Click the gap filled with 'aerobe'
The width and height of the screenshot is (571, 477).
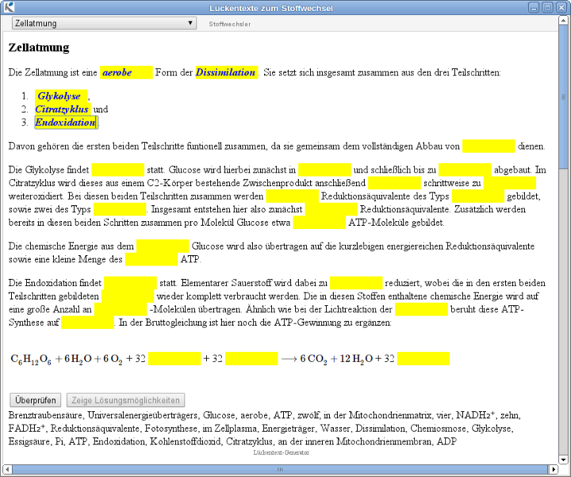[126, 72]
